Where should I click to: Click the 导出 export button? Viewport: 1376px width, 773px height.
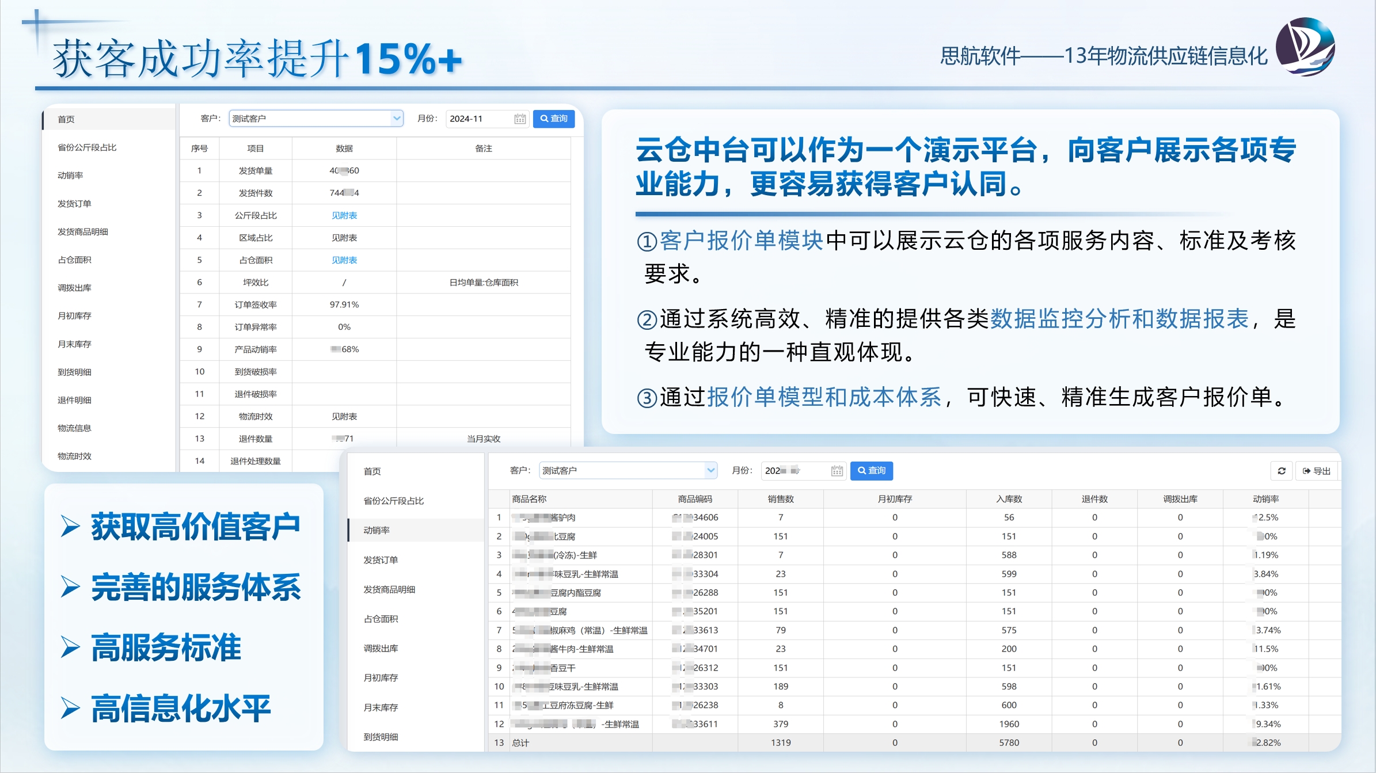click(1317, 471)
